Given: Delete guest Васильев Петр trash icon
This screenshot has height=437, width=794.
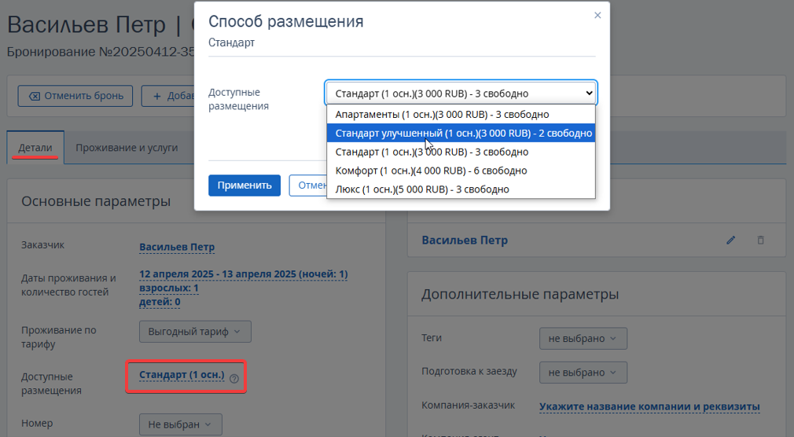Looking at the screenshot, I should [760, 240].
